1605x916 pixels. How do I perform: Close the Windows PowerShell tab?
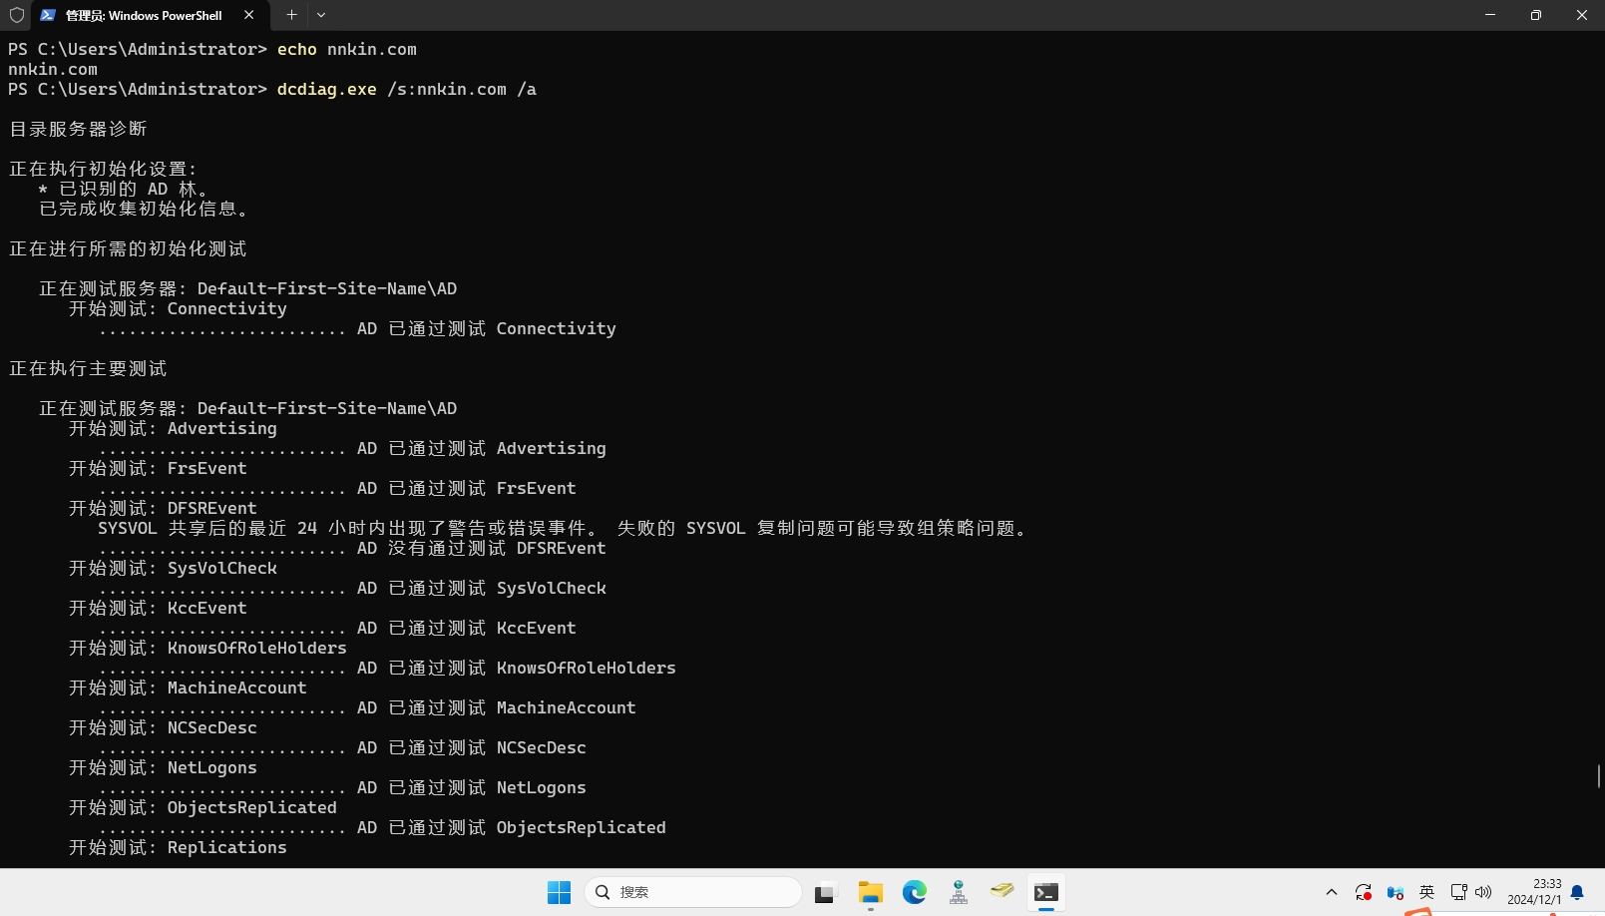[248, 15]
